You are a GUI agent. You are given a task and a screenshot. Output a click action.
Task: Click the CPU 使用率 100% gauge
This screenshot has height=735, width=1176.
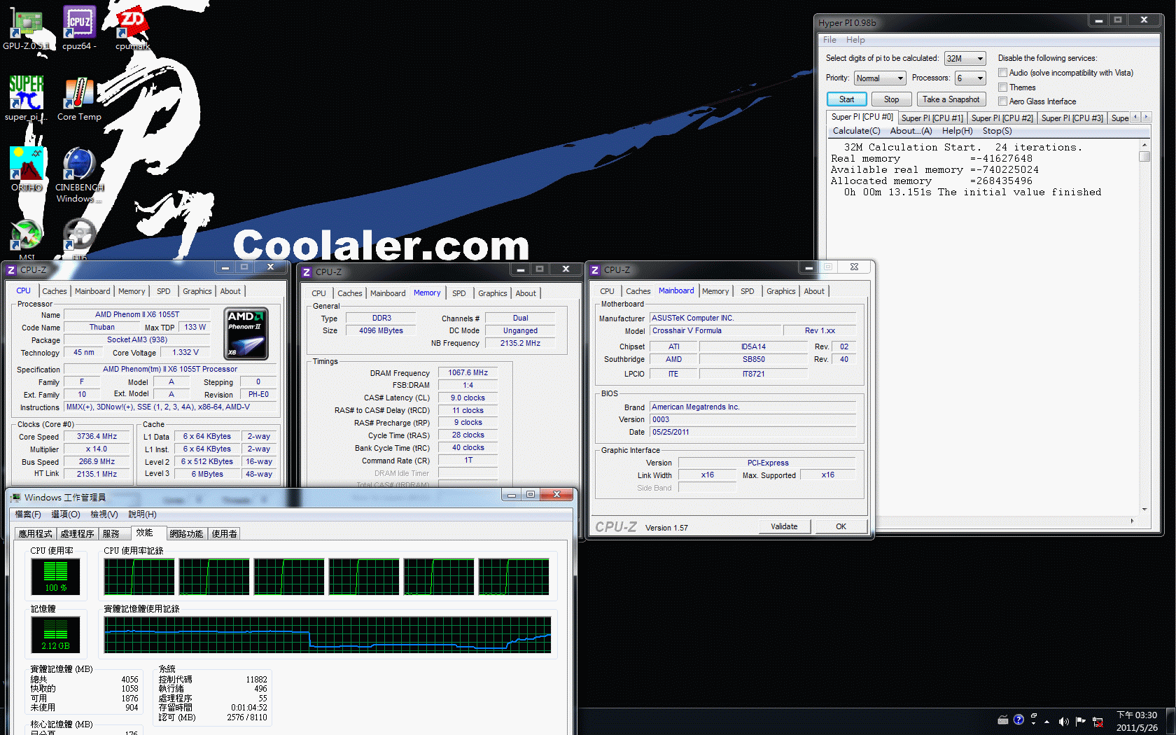point(55,577)
